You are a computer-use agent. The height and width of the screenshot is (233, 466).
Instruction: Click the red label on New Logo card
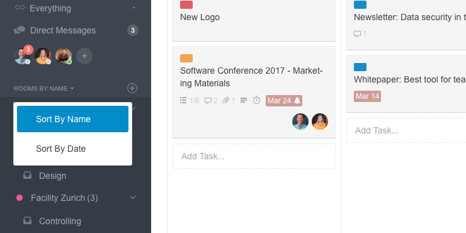186,5
